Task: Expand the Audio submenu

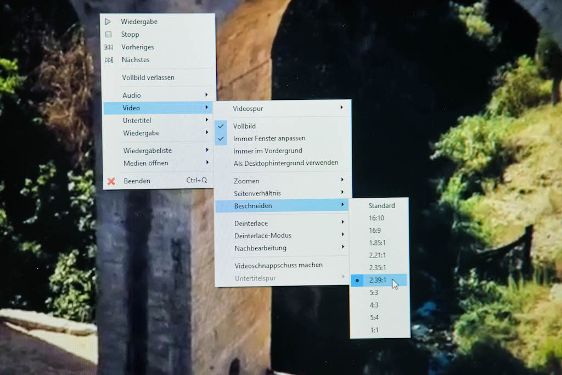Action: [158, 95]
